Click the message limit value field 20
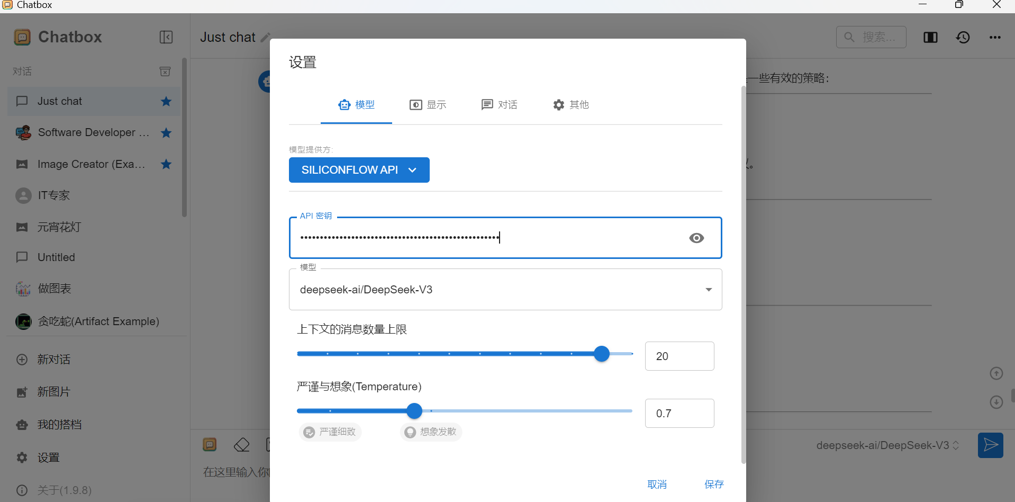The image size is (1015, 502). click(x=679, y=356)
